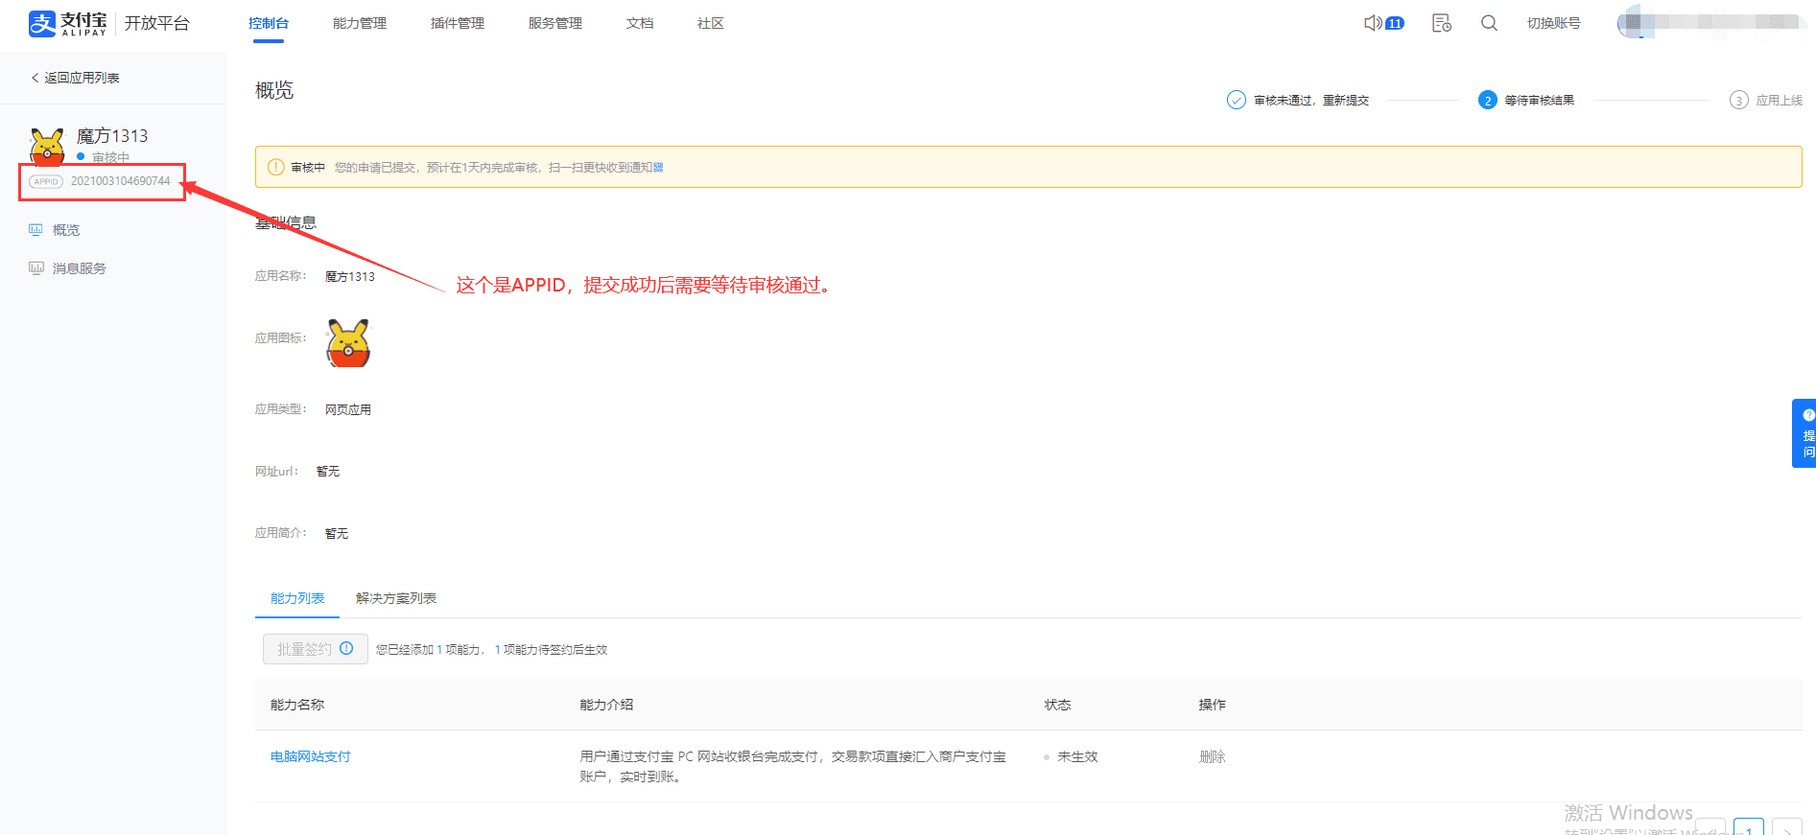Viewport: 1816px width, 835px height.
Task: Click the QR code icon in the review notice
Action: [x=658, y=167]
